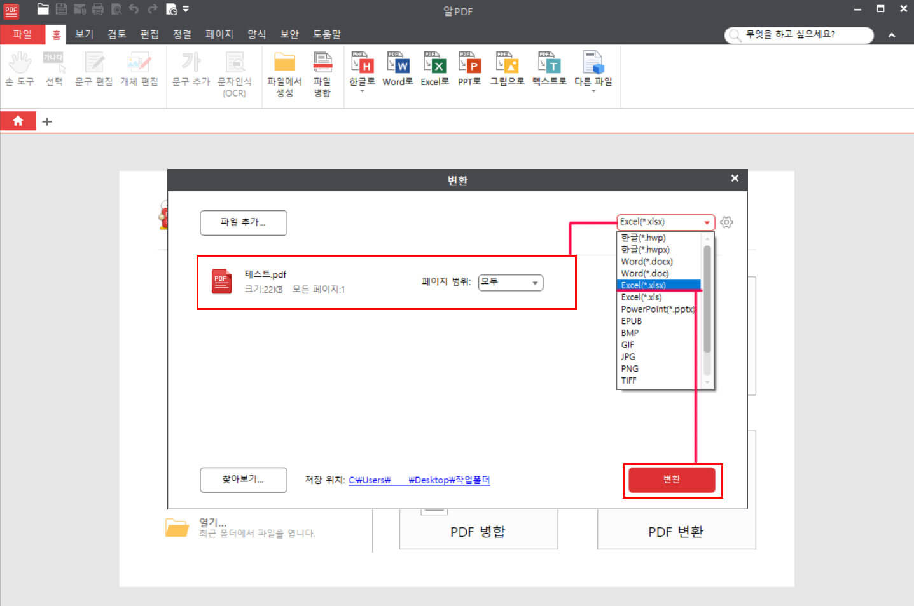Image resolution: width=914 pixels, height=606 pixels.
Task: Click the Excel로 conversion icon
Action: [x=434, y=69]
